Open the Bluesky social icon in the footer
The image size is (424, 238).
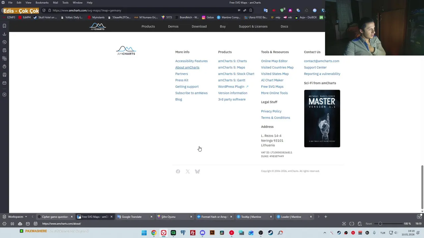point(197,171)
